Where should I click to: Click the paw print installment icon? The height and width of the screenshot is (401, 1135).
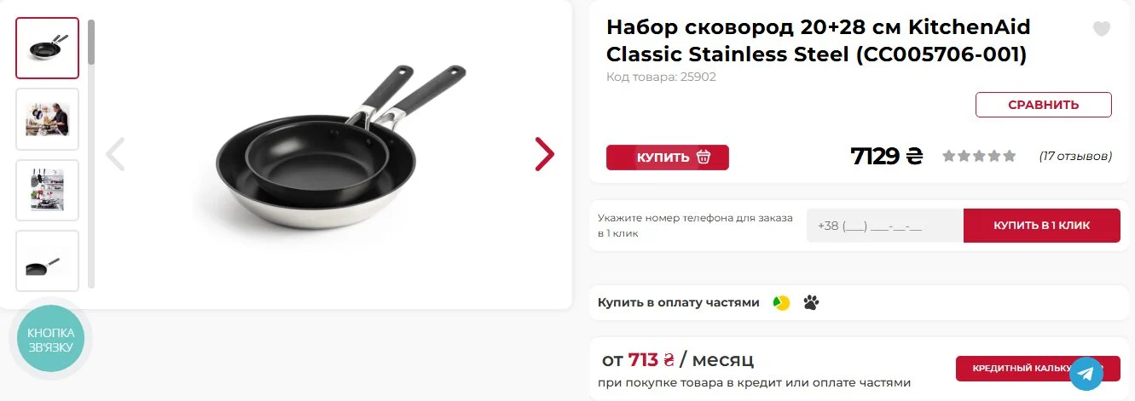pos(811,302)
